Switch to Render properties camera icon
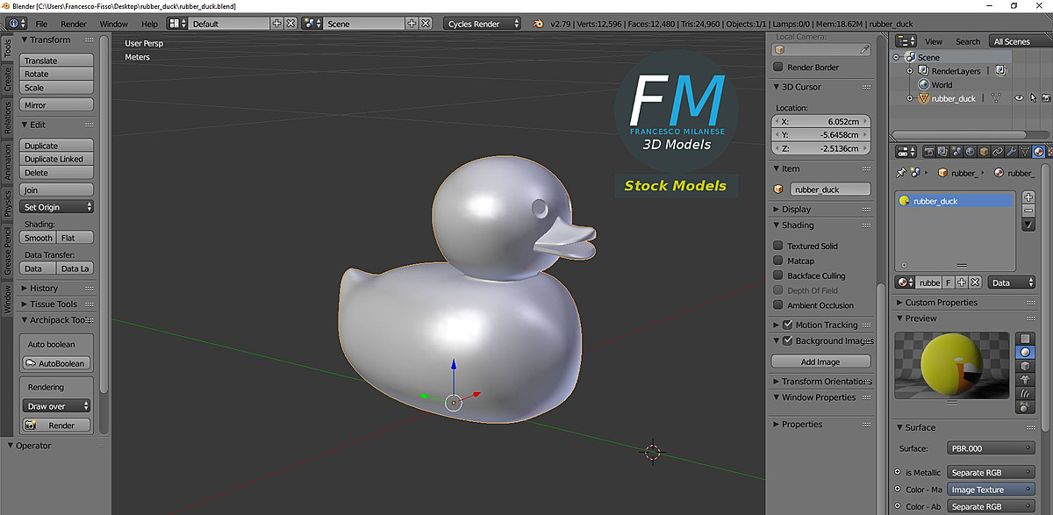1053x515 pixels. coord(928,152)
